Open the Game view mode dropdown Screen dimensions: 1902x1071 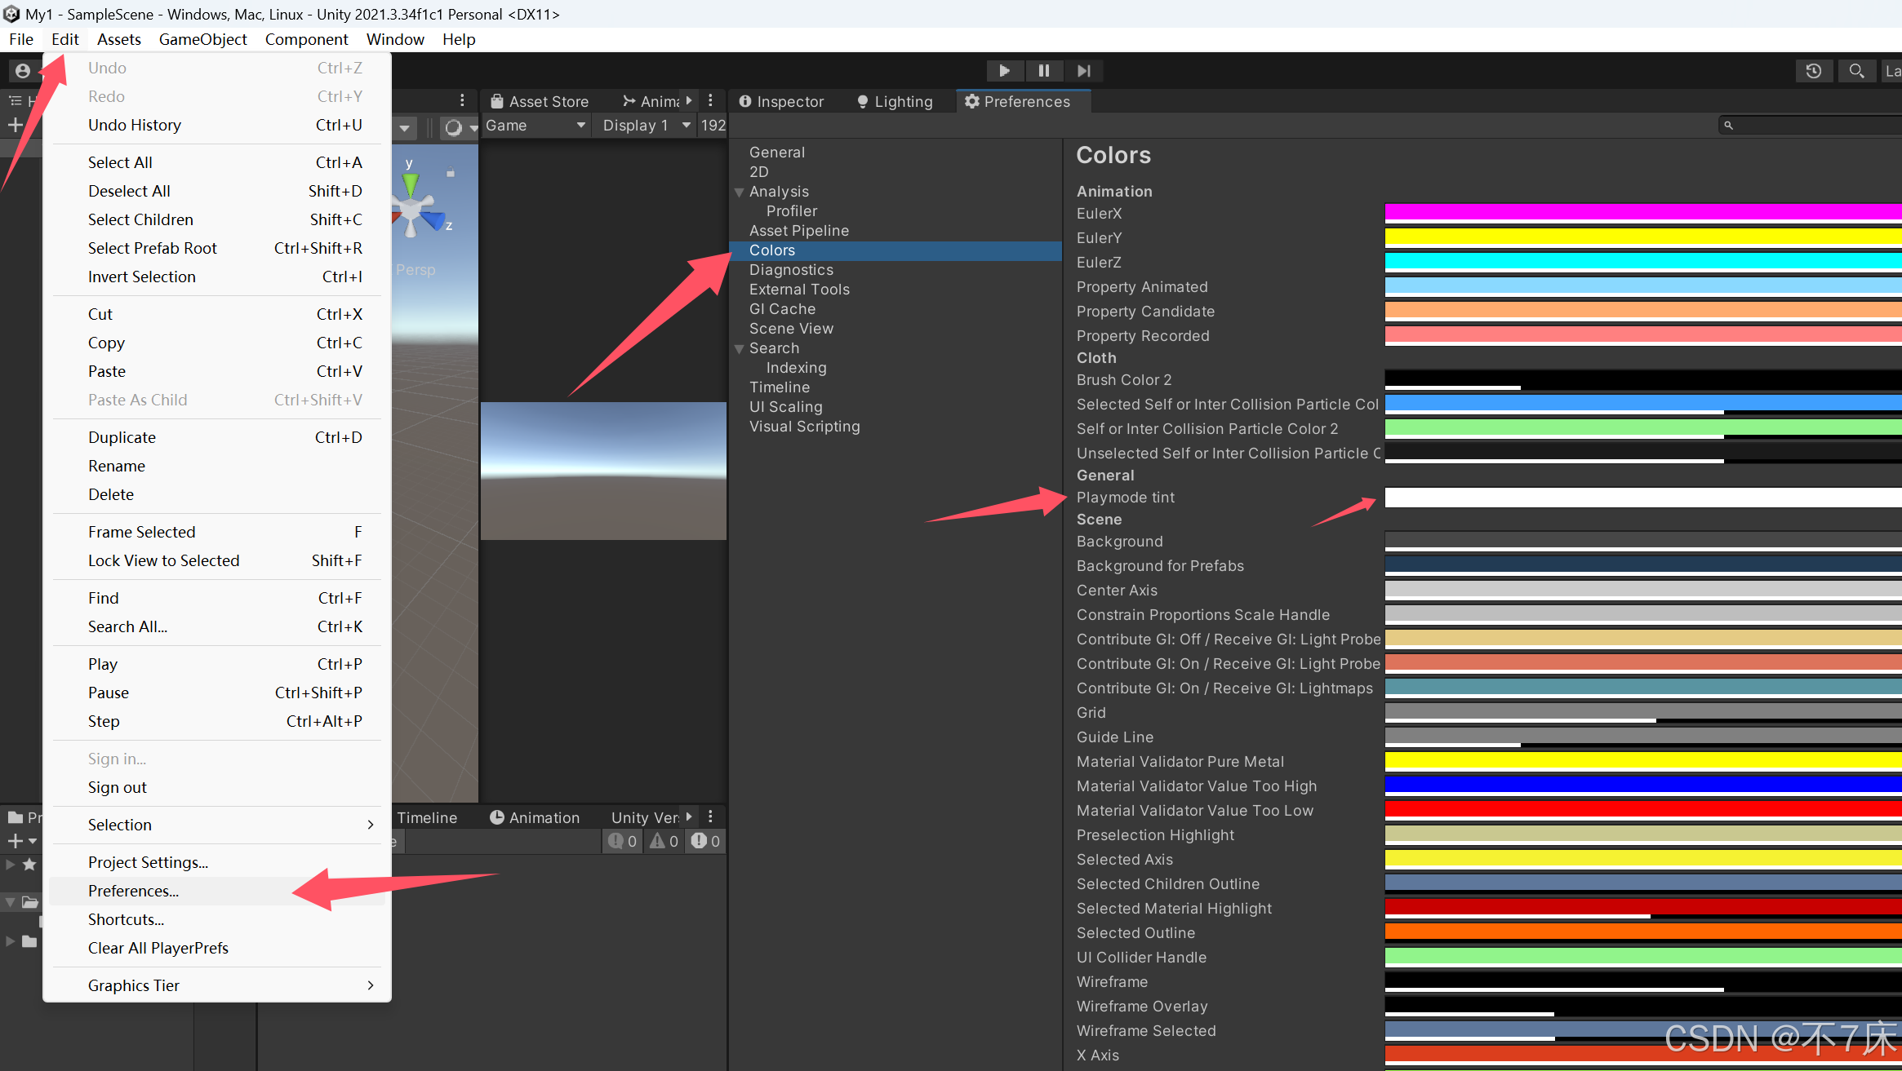coord(535,126)
